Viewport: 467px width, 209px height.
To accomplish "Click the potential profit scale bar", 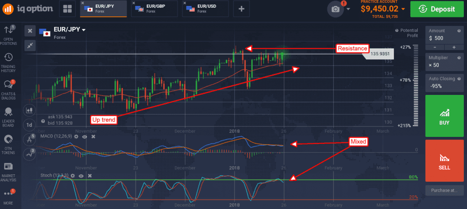I will tap(416, 86).
